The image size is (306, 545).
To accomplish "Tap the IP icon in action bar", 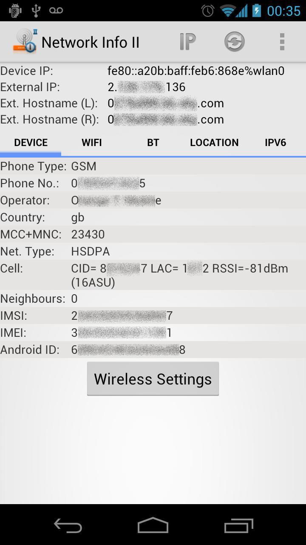I will coord(187,42).
